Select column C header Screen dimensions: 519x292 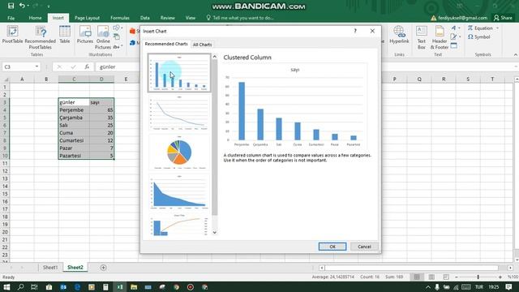[x=74, y=79]
